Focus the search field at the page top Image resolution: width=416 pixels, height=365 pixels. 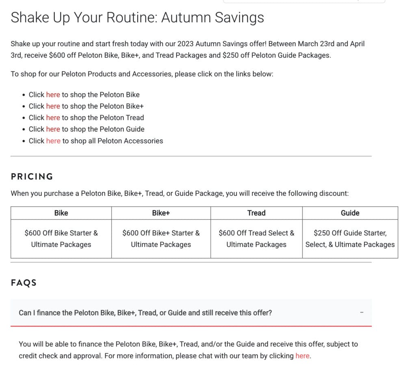coord(304,1)
